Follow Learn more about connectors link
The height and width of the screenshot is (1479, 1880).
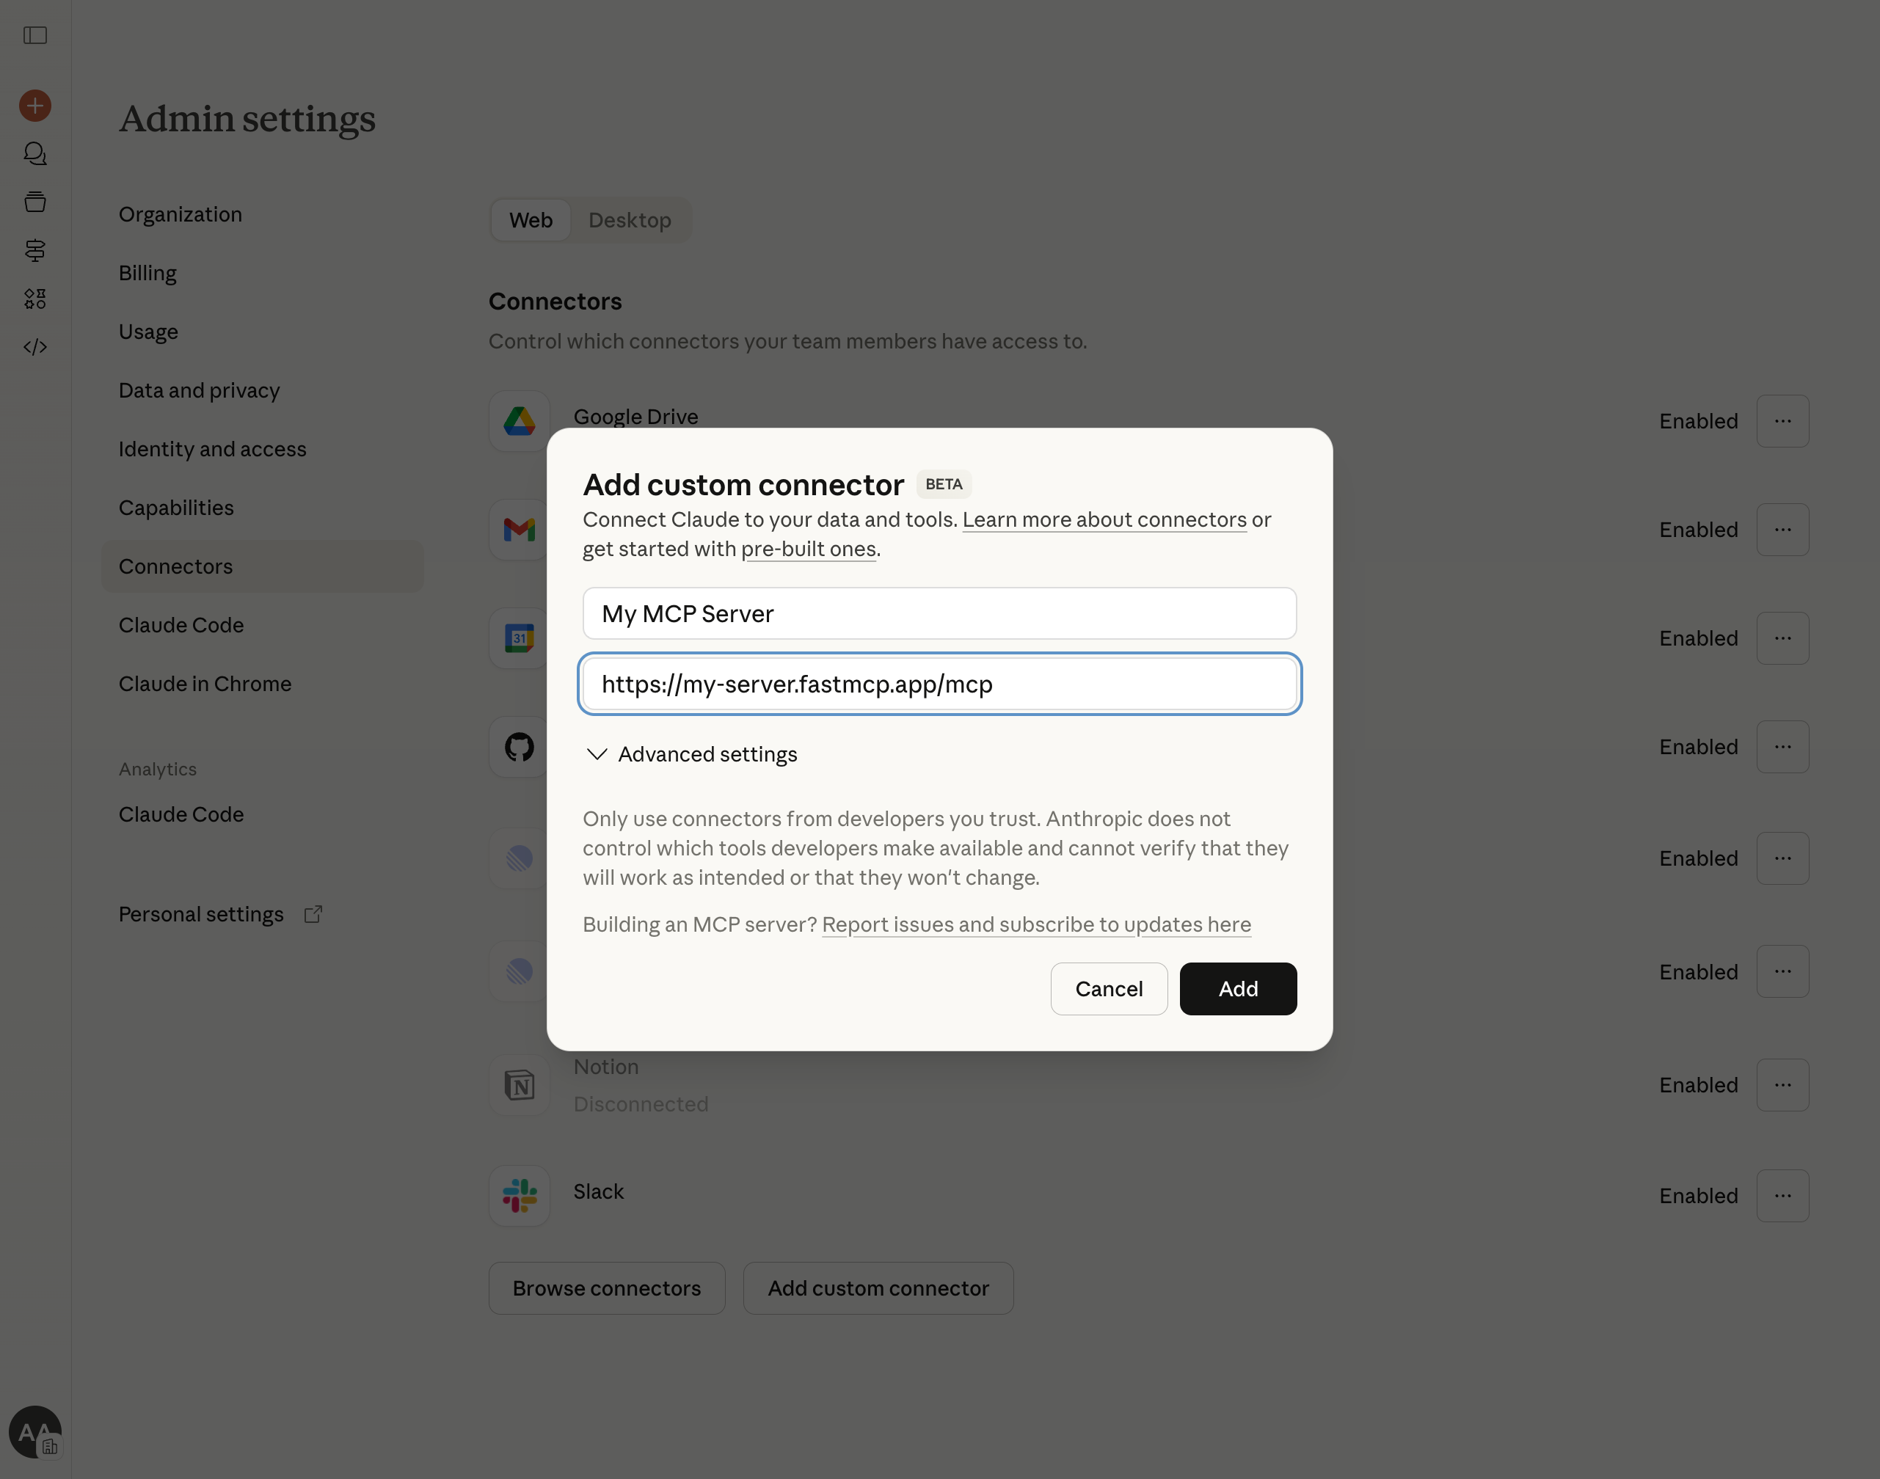point(1104,519)
